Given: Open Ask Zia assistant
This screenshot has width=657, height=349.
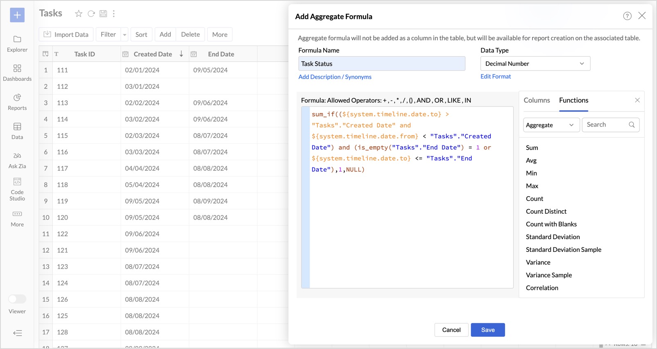Looking at the screenshot, I should click(17, 160).
